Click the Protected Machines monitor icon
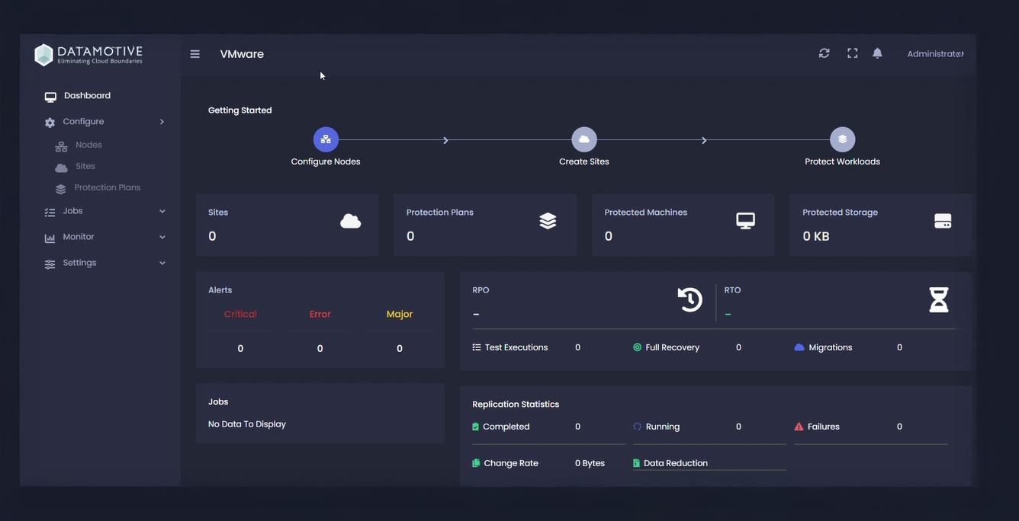 point(744,220)
